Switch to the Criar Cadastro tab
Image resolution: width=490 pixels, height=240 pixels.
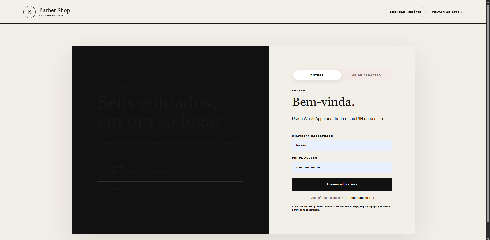(x=366, y=75)
